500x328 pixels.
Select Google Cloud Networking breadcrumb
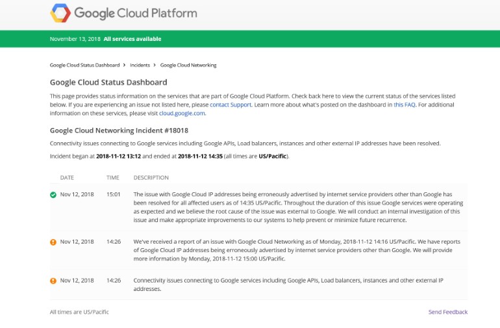coord(188,65)
